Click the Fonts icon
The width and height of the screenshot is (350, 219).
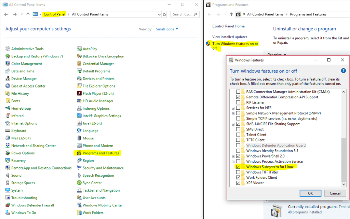click(x=8, y=101)
